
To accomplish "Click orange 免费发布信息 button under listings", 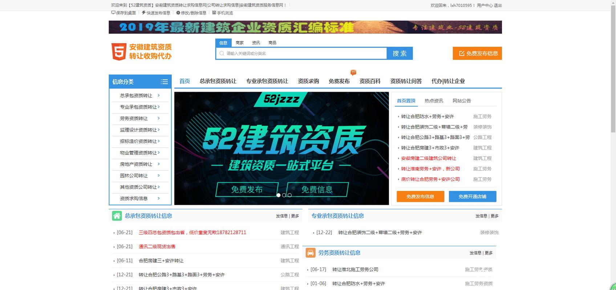I will click(420, 196).
